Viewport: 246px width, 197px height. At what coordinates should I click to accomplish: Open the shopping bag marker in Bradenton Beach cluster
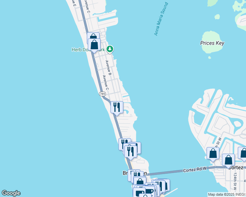tap(140, 182)
